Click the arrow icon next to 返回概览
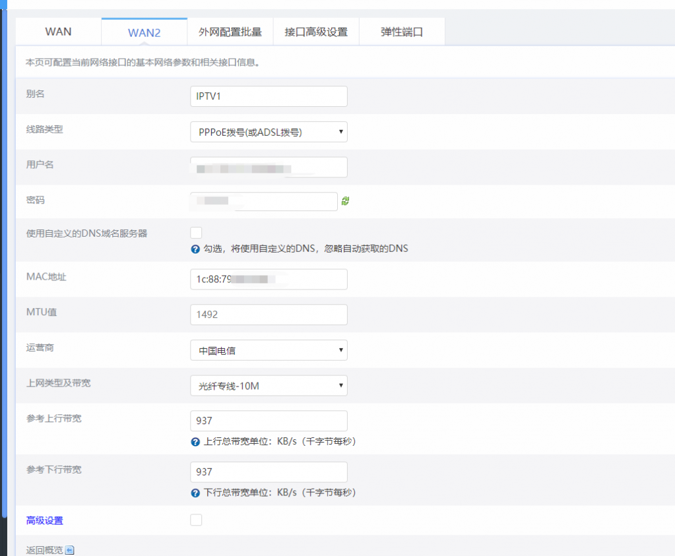This screenshot has width=675, height=556. coord(70,550)
